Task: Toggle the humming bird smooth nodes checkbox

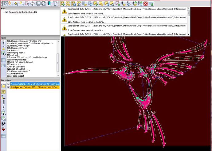Action: pyautogui.click(x=6, y=12)
